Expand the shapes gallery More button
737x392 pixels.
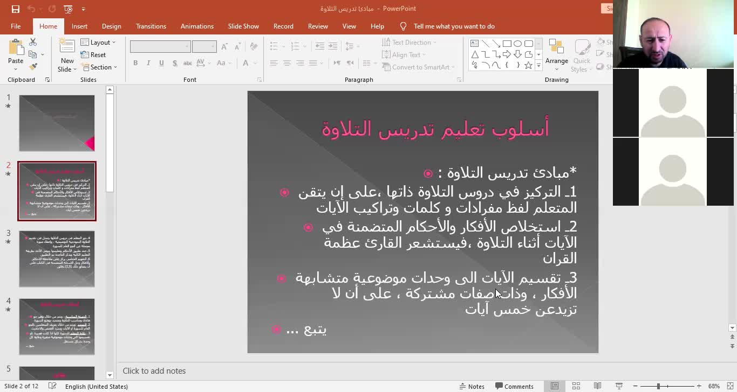point(538,65)
